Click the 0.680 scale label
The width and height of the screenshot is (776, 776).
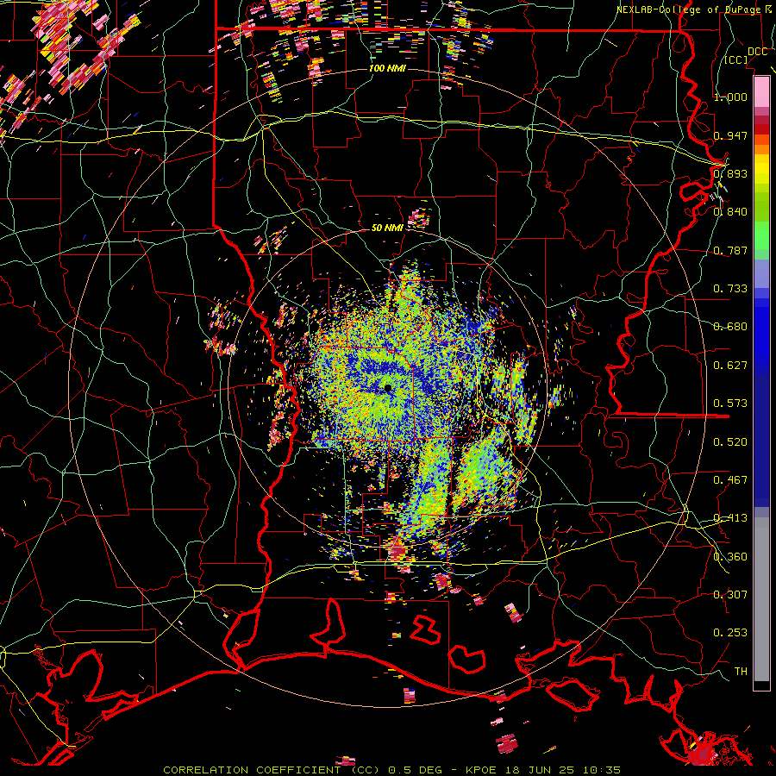point(730,327)
